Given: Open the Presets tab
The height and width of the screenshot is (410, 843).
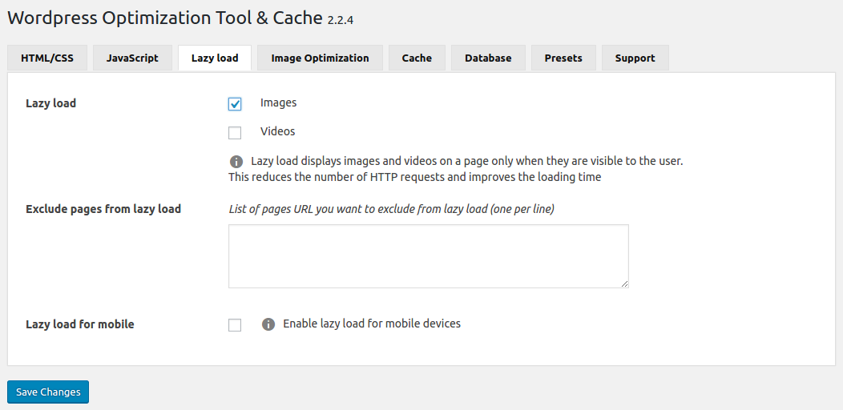Looking at the screenshot, I should [563, 58].
